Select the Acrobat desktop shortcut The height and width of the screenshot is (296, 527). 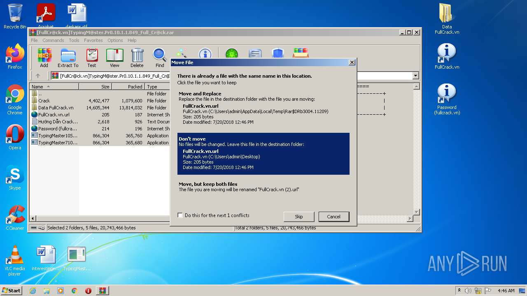click(x=46, y=16)
